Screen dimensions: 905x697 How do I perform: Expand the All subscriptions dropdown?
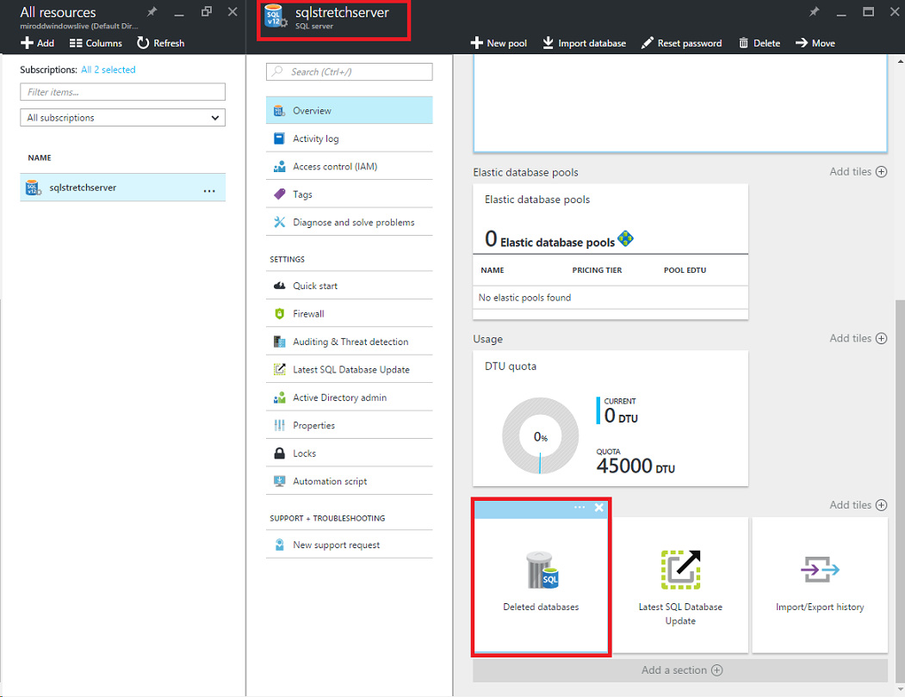point(122,118)
